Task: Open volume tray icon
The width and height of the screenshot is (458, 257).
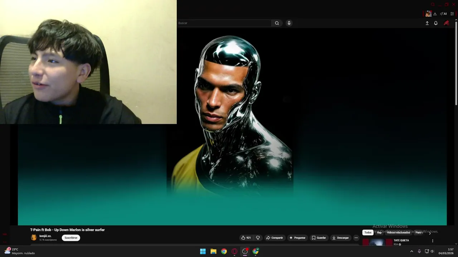Action: point(432,251)
